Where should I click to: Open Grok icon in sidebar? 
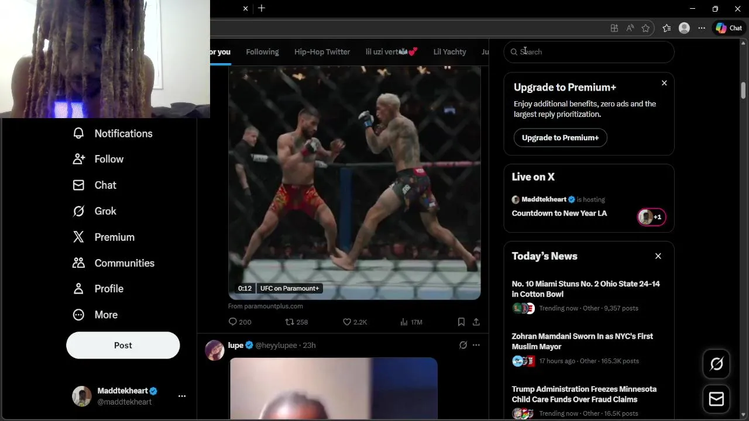pos(78,211)
